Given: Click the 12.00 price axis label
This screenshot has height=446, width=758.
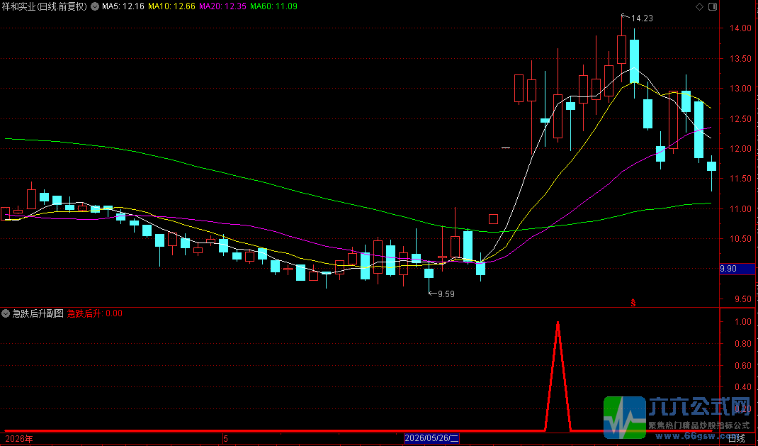Looking at the screenshot, I should (x=740, y=149).
